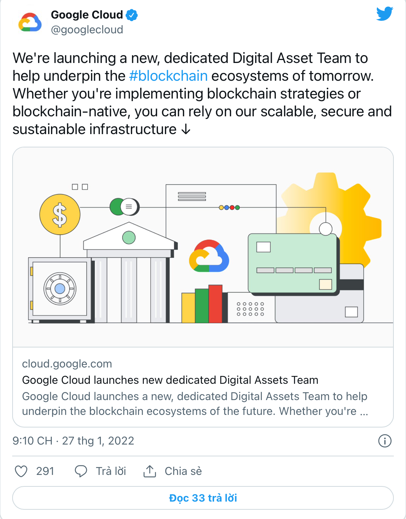The image size is (406, 519).
Task: Click the "Trả lời" reply label
Action: tap(111, 471)
